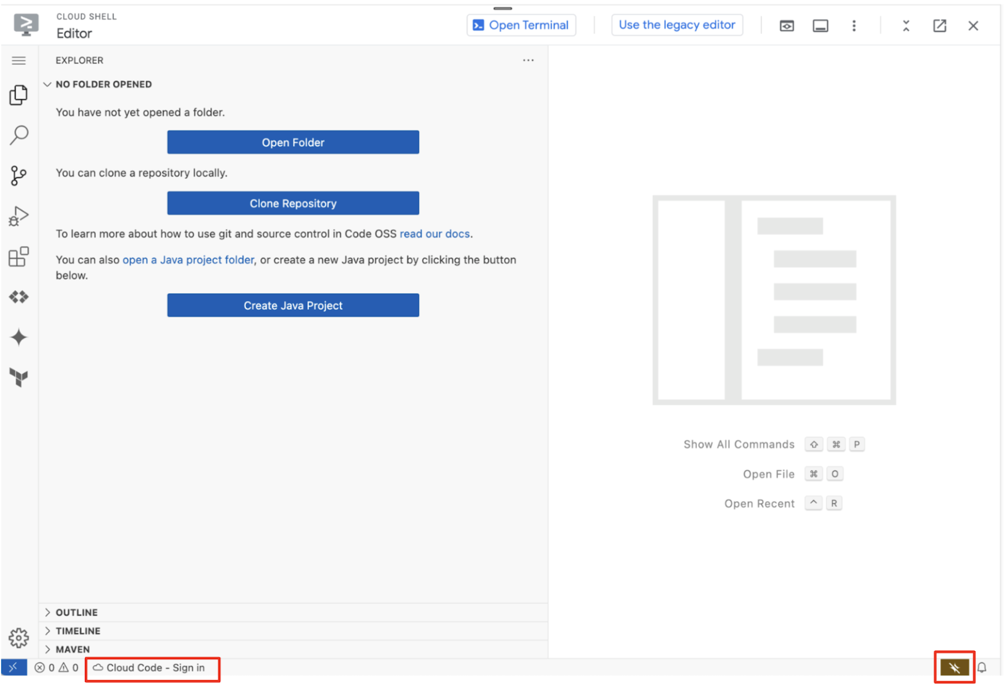Select the Search icon in the sidebar
Viewport: 1007px width, 697px height.
(19, 135)
